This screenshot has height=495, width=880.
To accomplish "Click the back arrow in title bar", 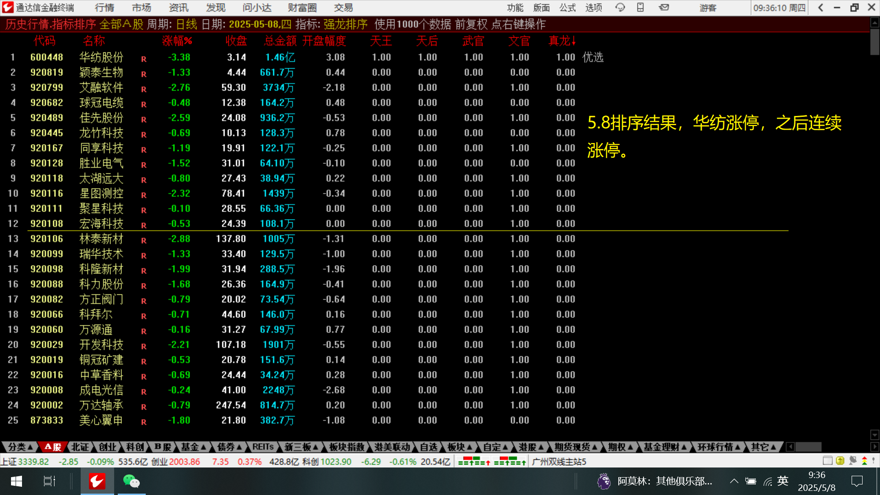I will pyautogui.click(x=820, y=7).
